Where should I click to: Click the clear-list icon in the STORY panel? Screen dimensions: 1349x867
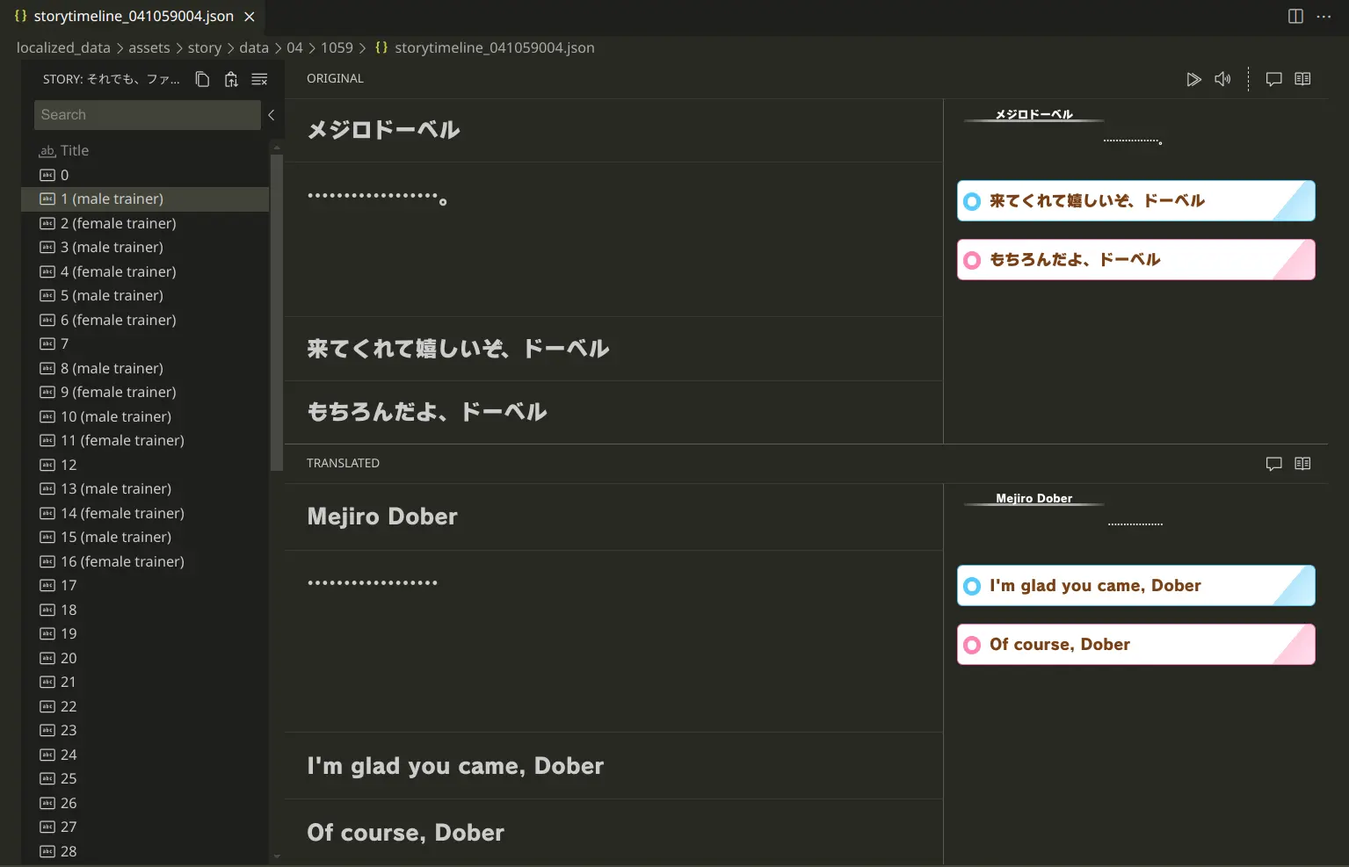(259, 79)
